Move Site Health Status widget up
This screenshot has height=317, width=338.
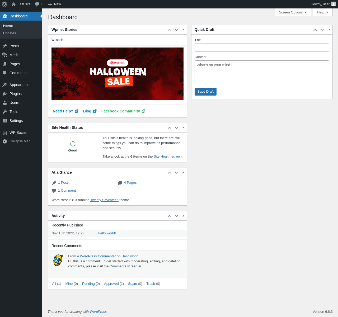pos(170,128)
